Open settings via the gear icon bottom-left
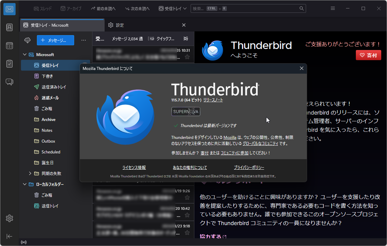This screenshot has height=246, width=387. point(9,218)
